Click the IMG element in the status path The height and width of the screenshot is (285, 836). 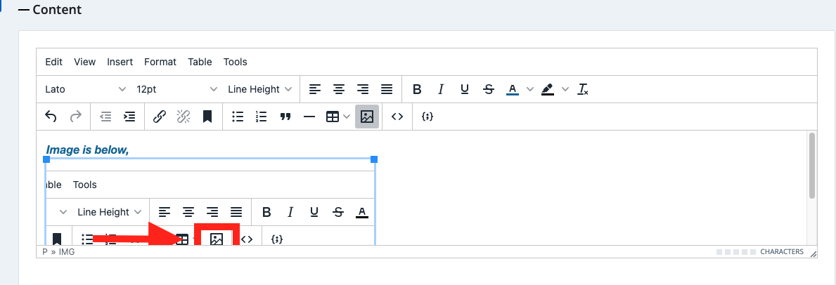click(67, 251)
